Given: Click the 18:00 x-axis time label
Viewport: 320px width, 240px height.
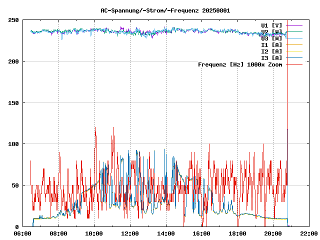Looking at the screenshot, I should (x=237, y=233).
